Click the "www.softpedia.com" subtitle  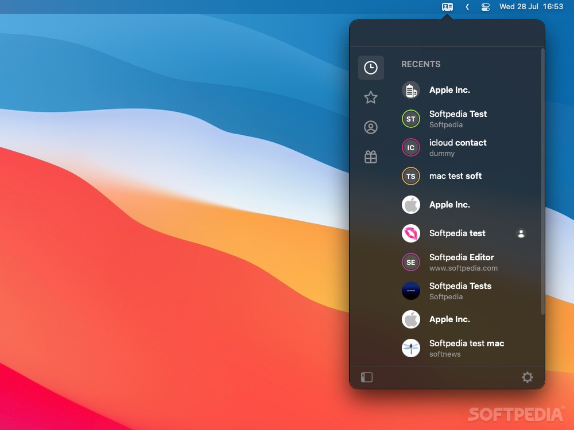point(463,268)
